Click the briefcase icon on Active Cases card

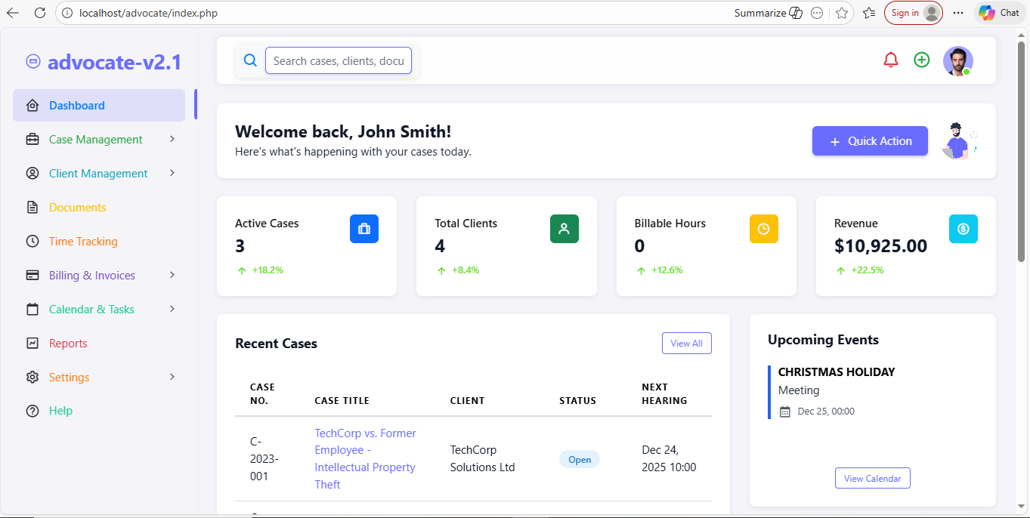364,229
